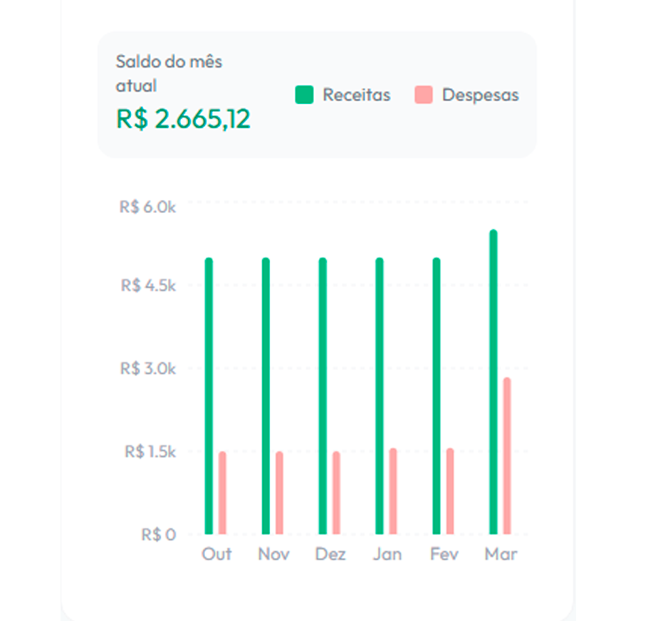The width and height of the screenshot is (648, 621).
Task: Click the green Receitas bar for Mar
Action: pyautogui.click(x=493, y=382)
